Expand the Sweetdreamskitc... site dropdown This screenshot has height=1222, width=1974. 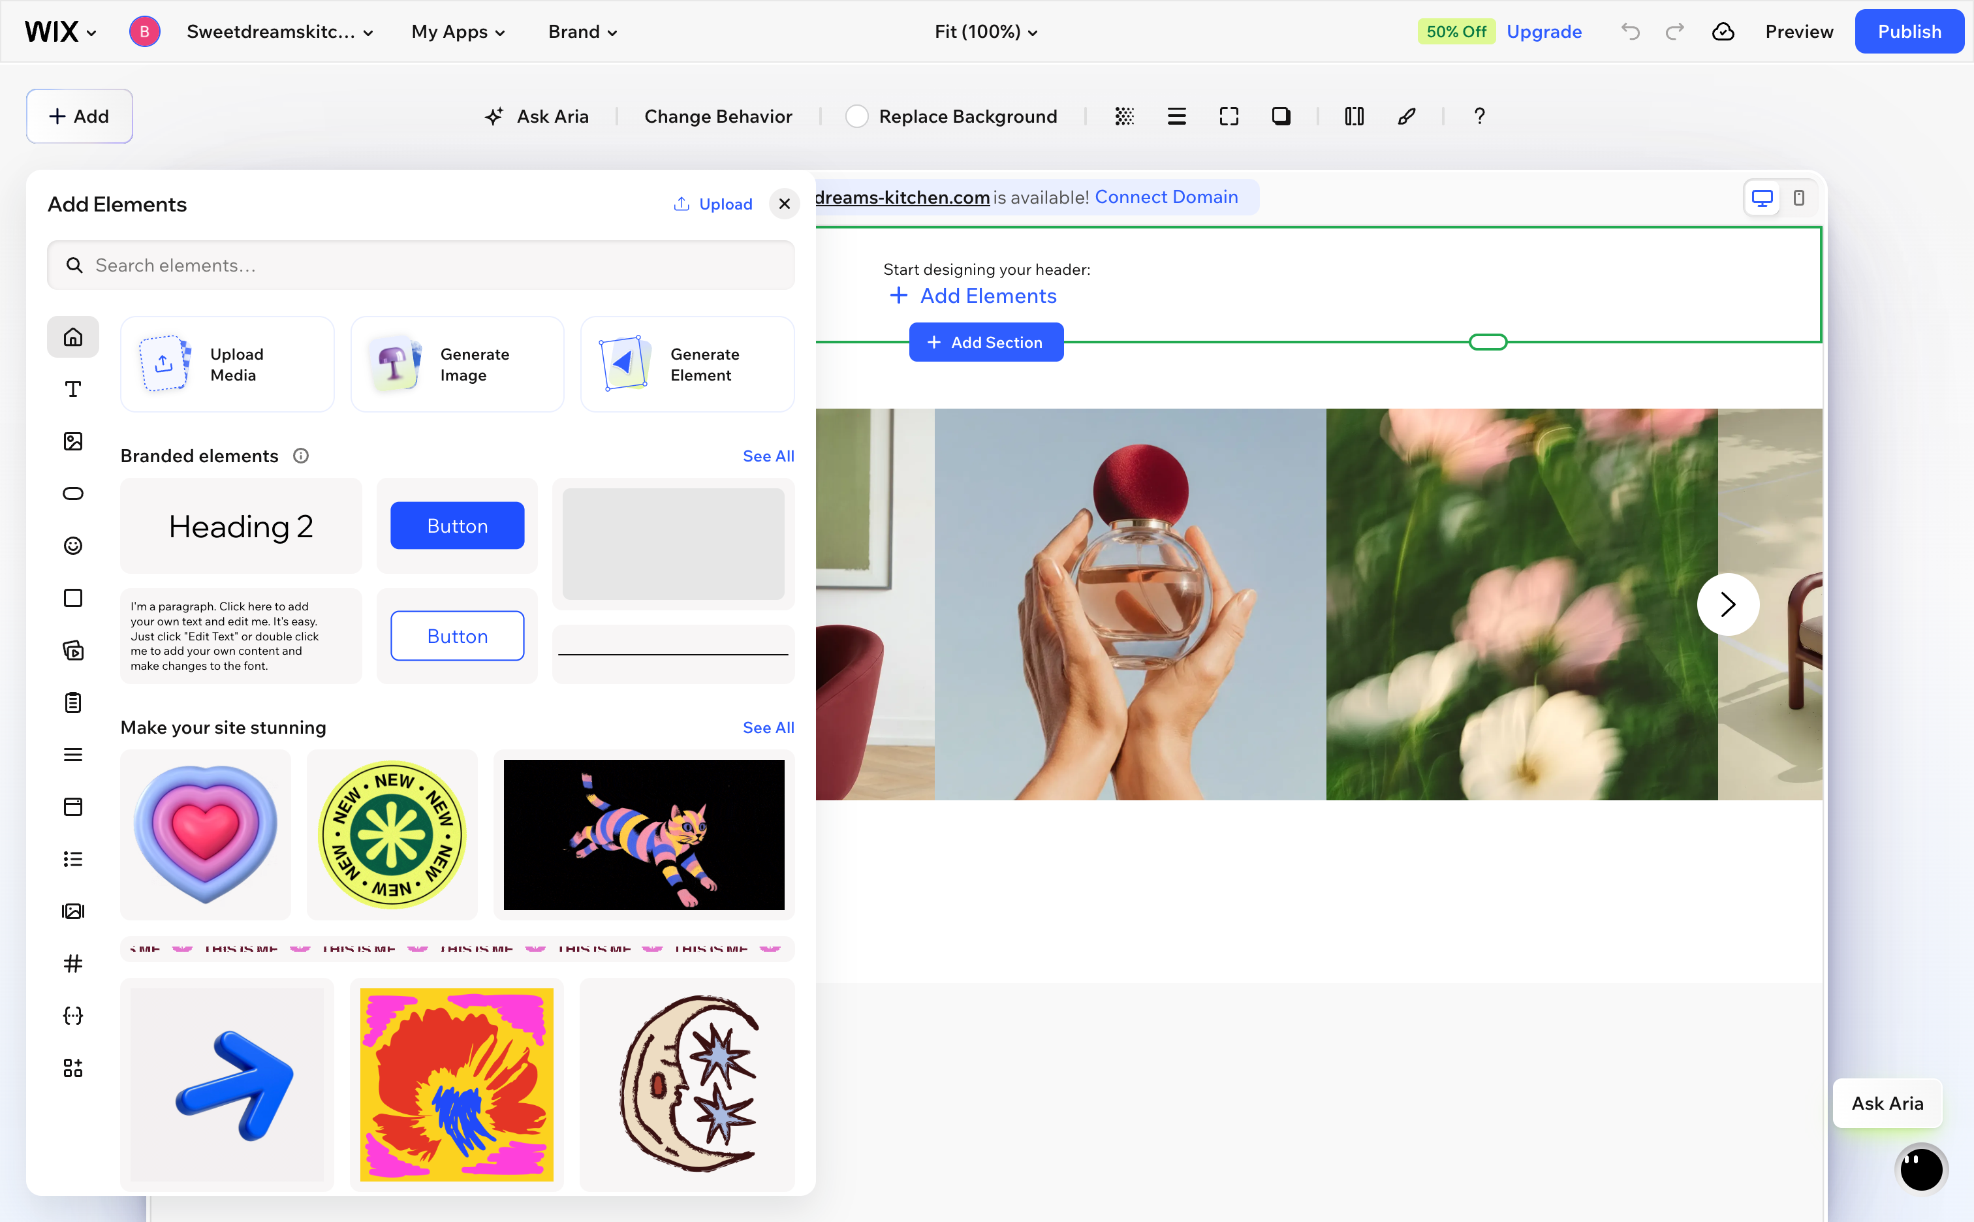(x=279, y=31)
